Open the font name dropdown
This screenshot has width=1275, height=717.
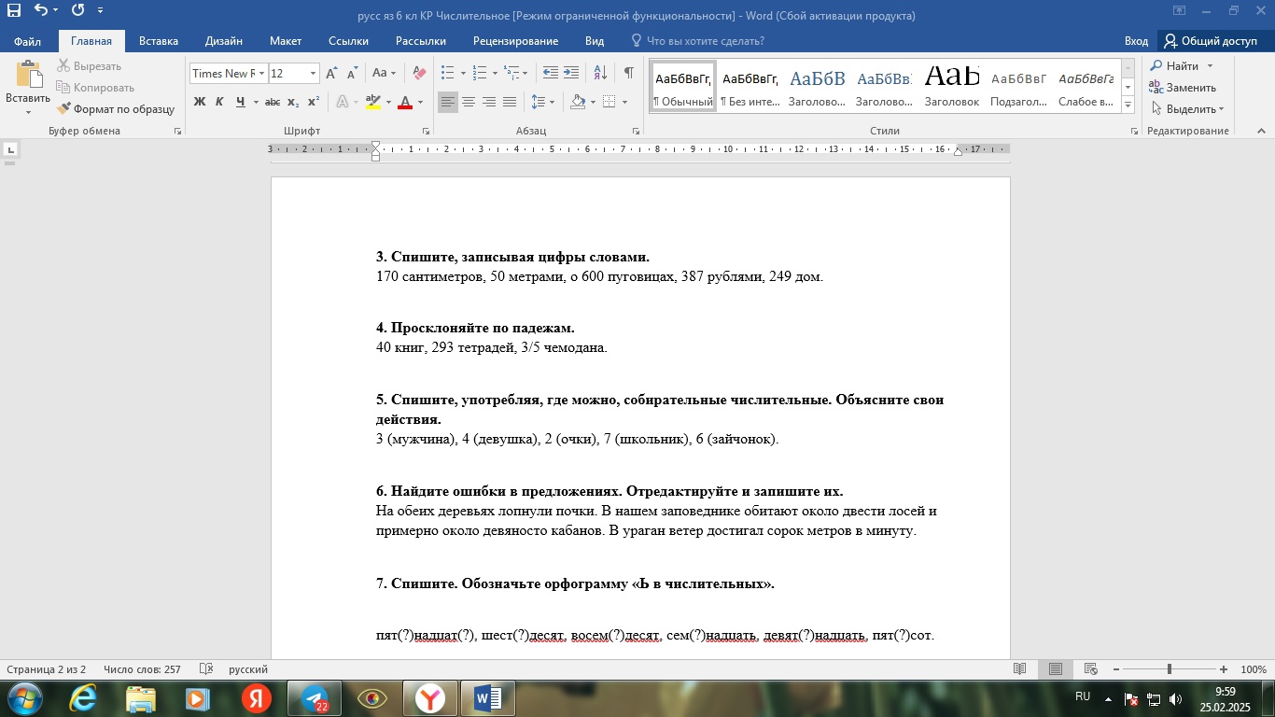tap(262, 74)
